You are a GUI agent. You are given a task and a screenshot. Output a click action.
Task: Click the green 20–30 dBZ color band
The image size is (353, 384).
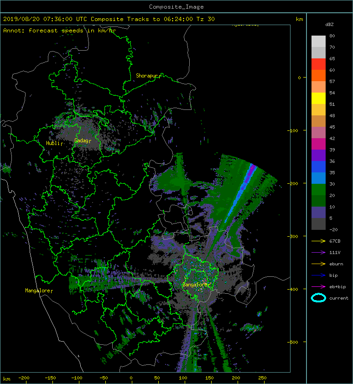coord(318,189)
